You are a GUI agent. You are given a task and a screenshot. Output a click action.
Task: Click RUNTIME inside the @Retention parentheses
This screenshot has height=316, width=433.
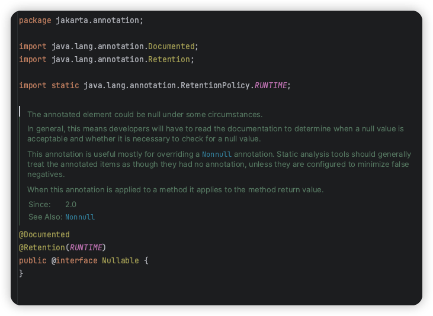(x=86, y=247)
